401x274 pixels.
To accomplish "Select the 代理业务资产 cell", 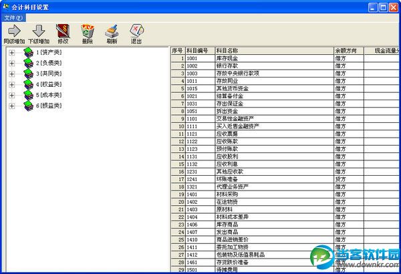I will pyautogui.click(x=275, y=186).
